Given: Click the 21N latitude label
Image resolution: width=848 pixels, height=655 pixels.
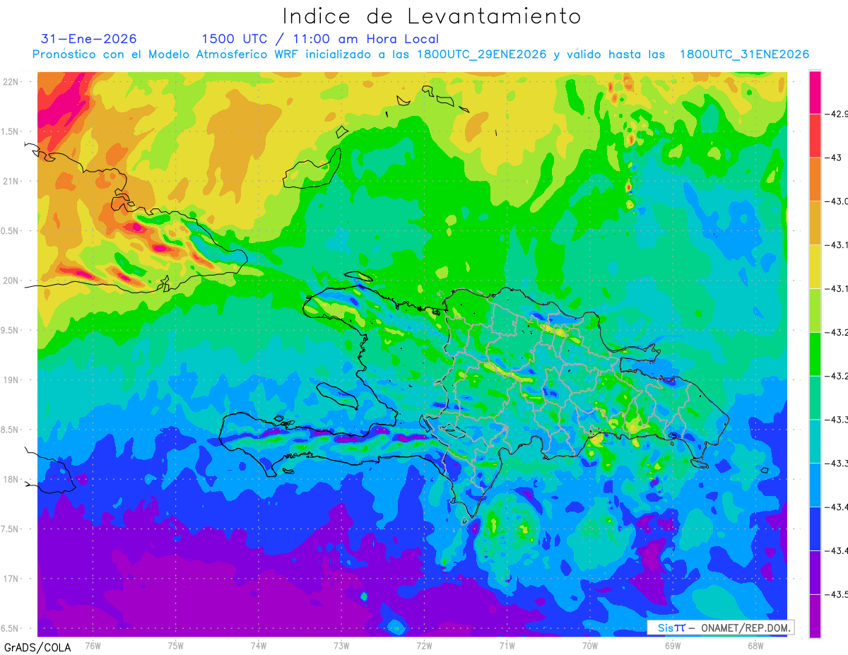Looking at the screenshot, I should coord(11,181).
